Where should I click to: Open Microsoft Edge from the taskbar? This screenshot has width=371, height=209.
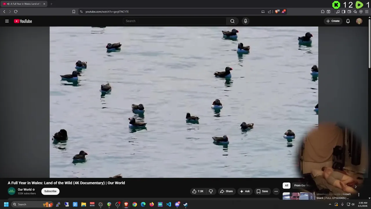[143, 204]
